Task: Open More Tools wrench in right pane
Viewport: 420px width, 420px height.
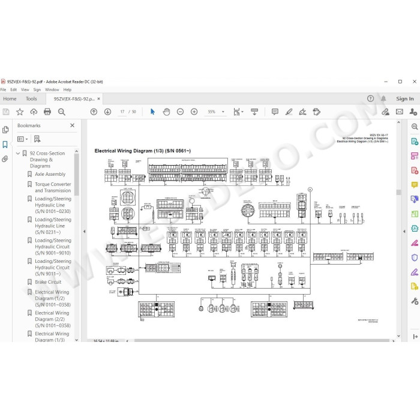Action: [415, 301]
